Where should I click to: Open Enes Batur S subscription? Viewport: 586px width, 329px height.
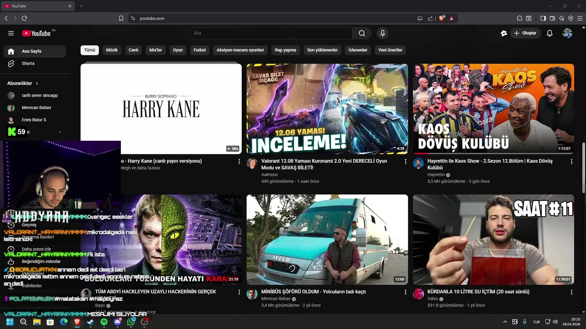35,120
